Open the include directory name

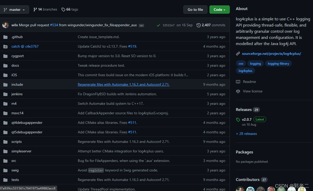tap(17, 85)
